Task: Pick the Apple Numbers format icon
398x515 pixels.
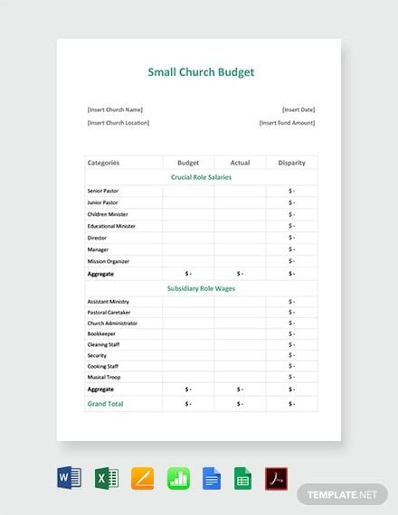Action: (178, 478)
